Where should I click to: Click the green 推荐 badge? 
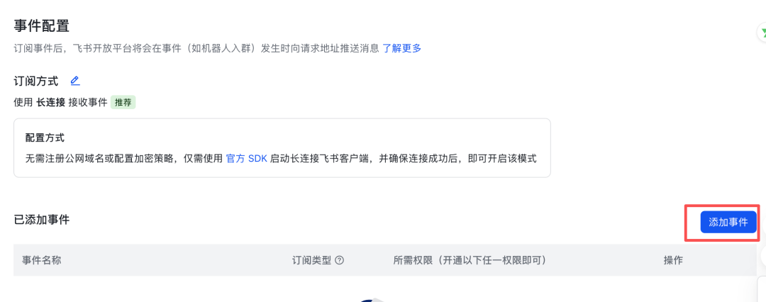click(123, 103)
